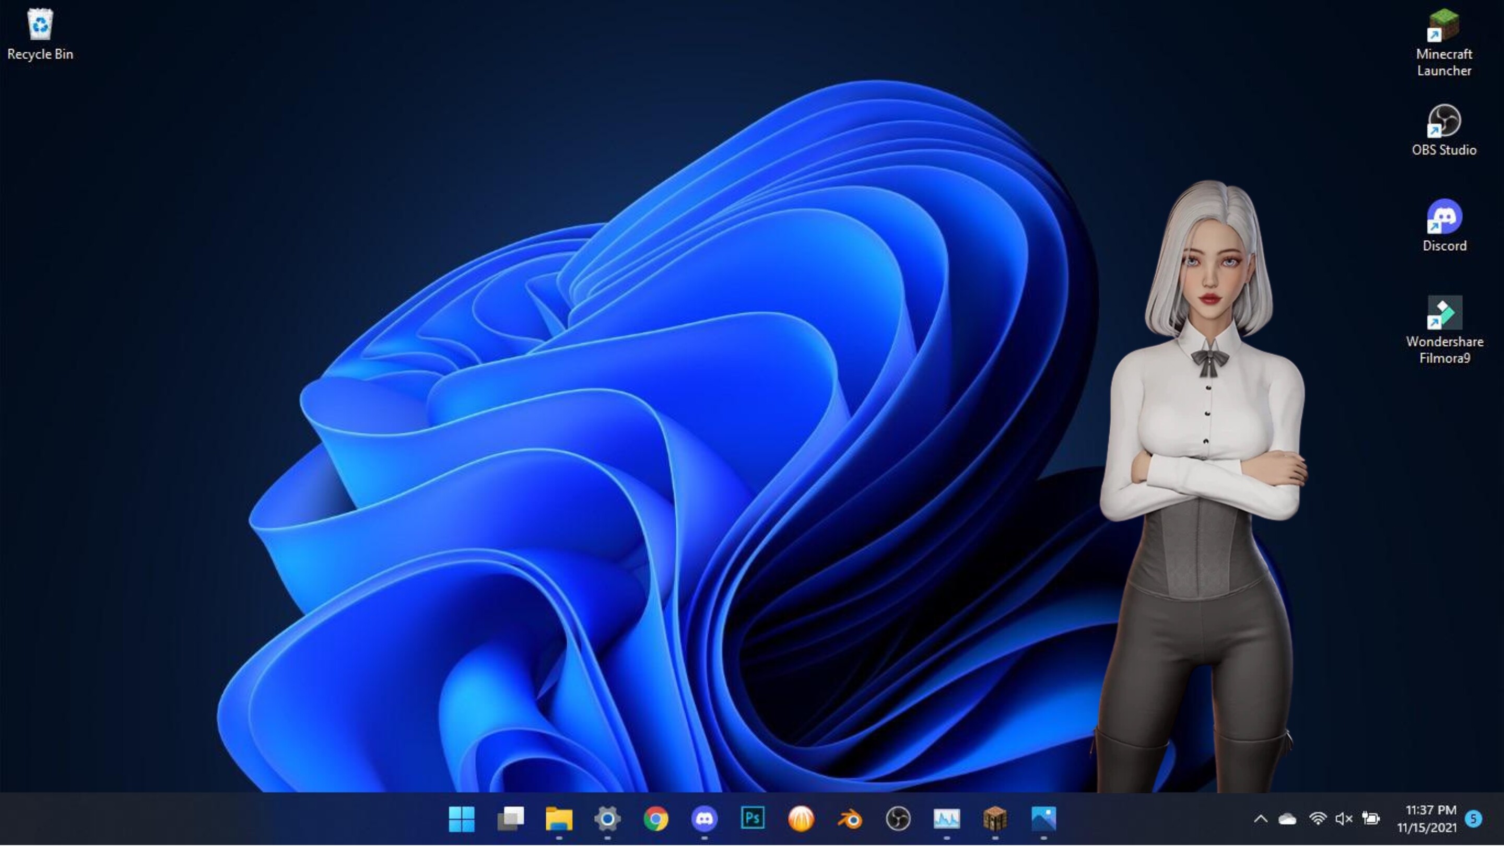Launch BitComet from the taskbar
Screen dimensions: 1504x846
[x=801, y=820]
